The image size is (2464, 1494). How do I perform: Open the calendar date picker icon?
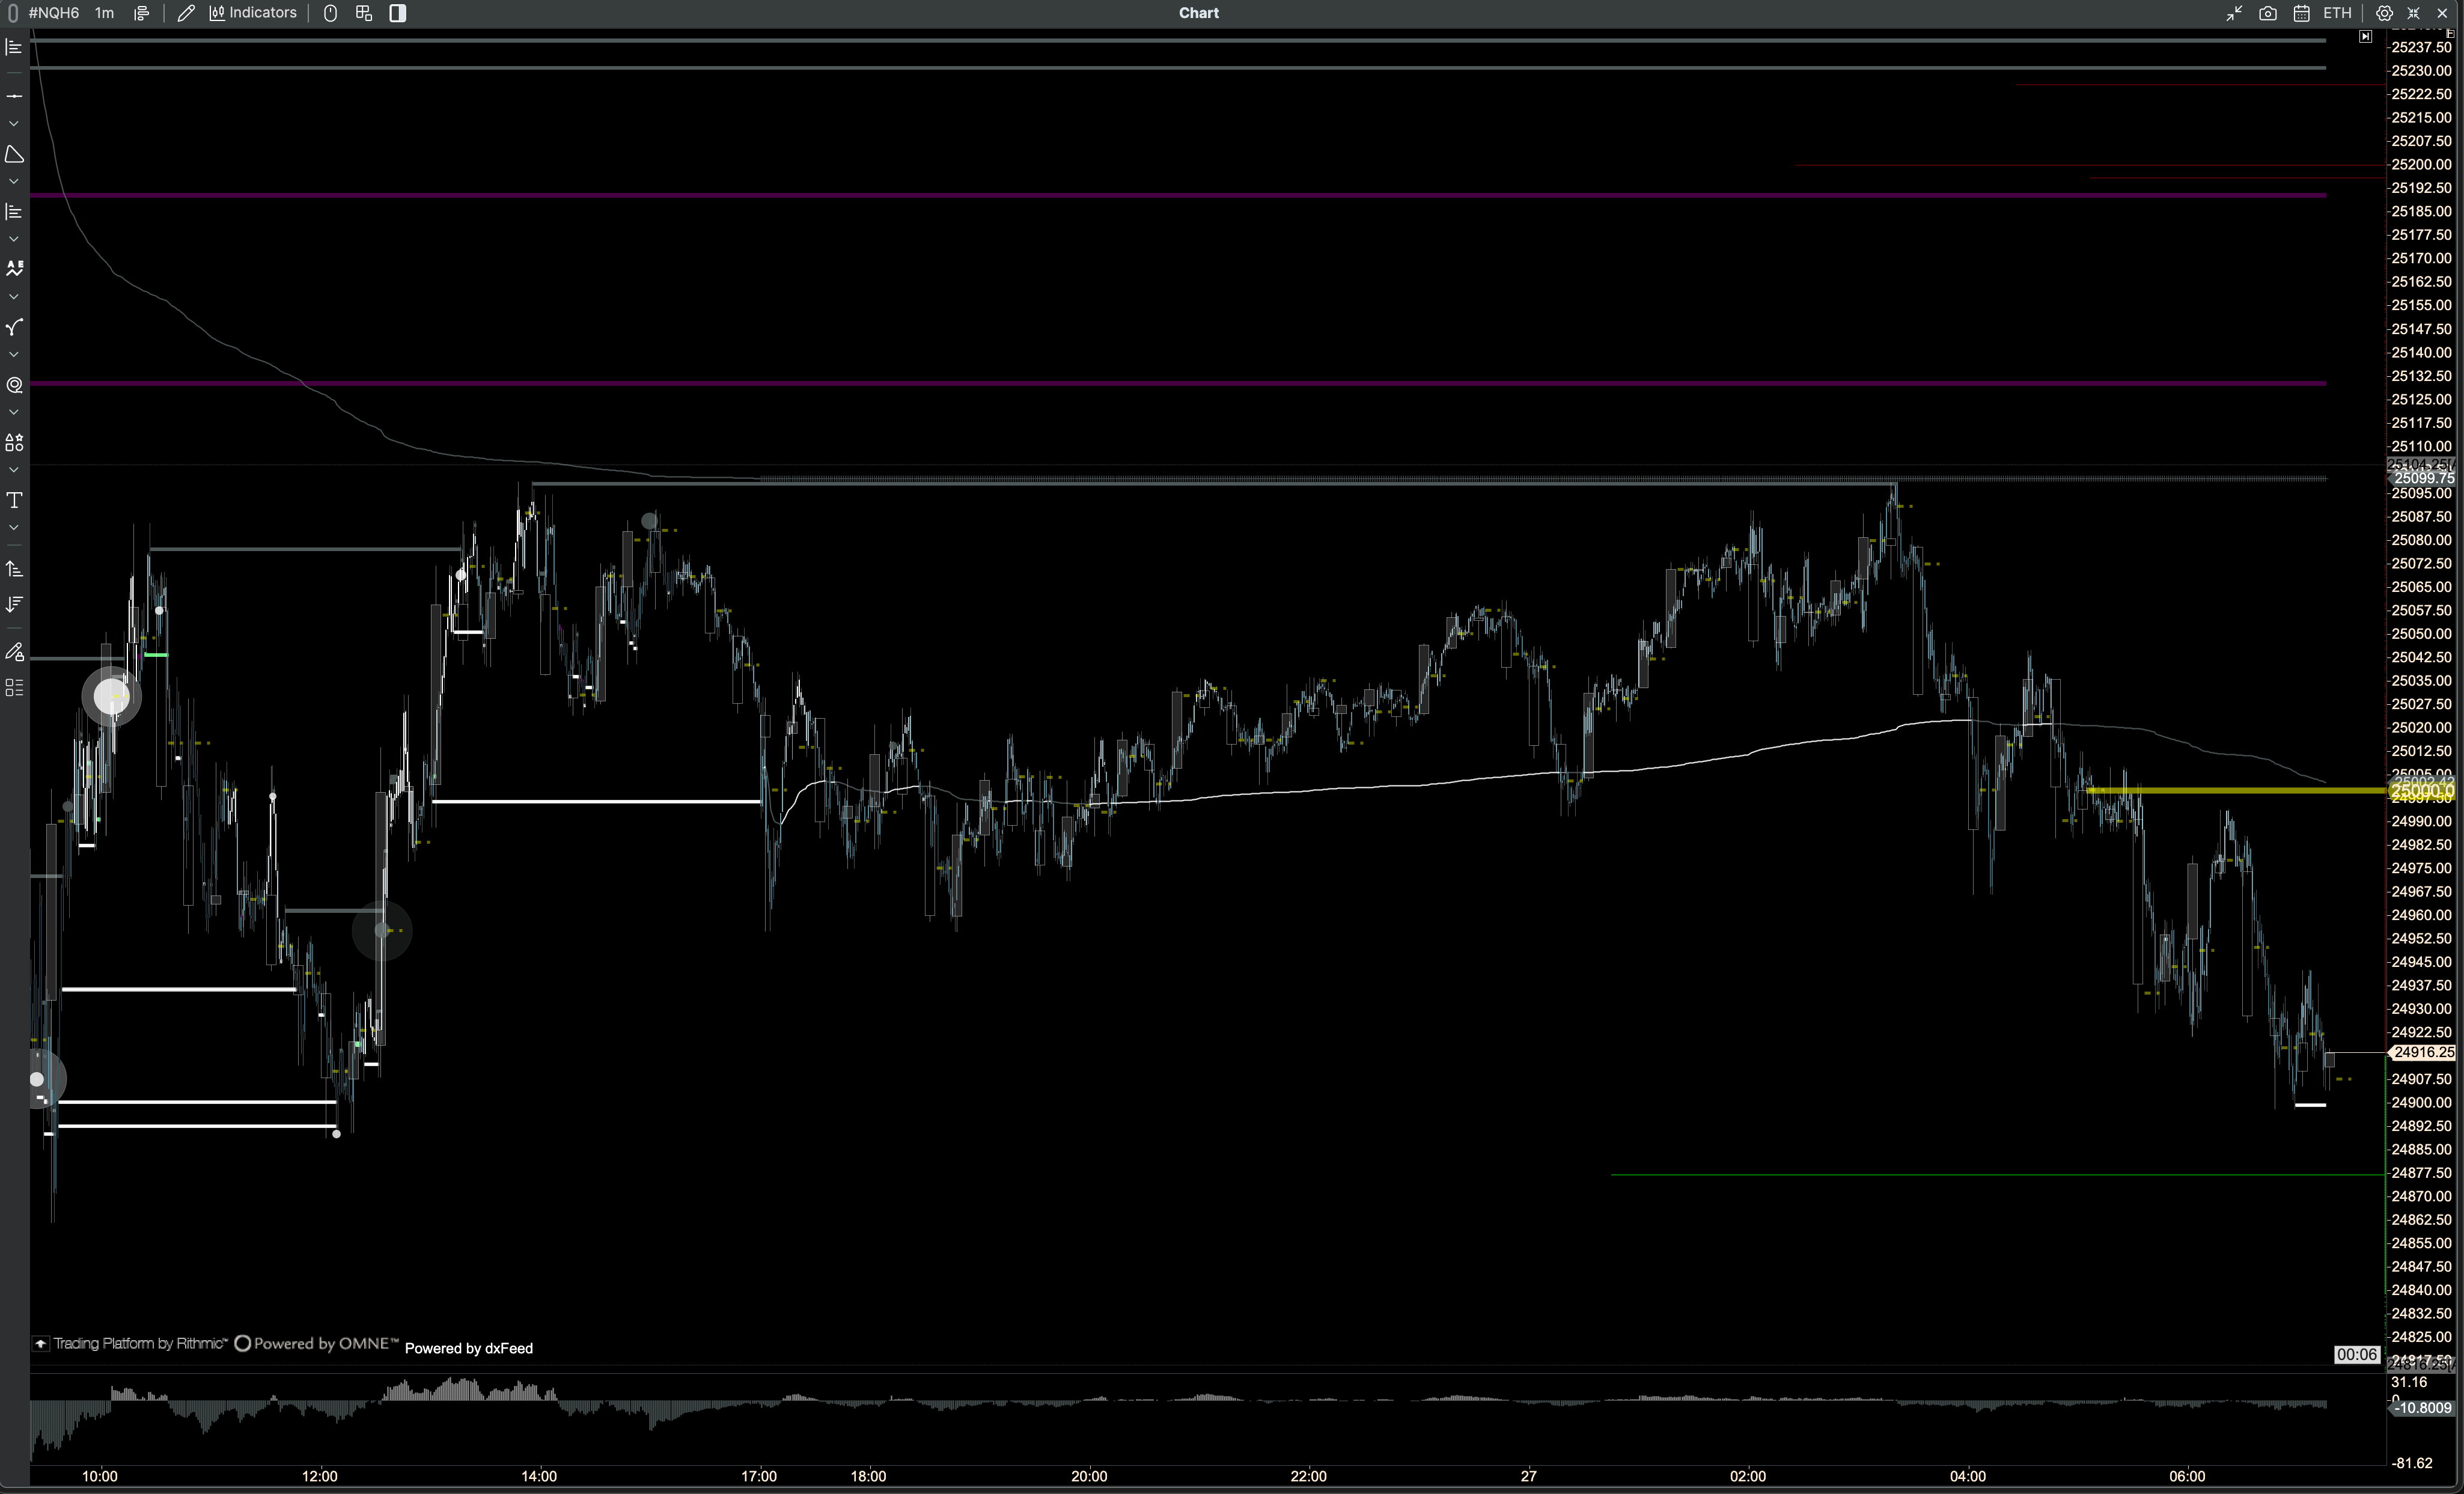pyautogui.click(x=2301, y=13)
